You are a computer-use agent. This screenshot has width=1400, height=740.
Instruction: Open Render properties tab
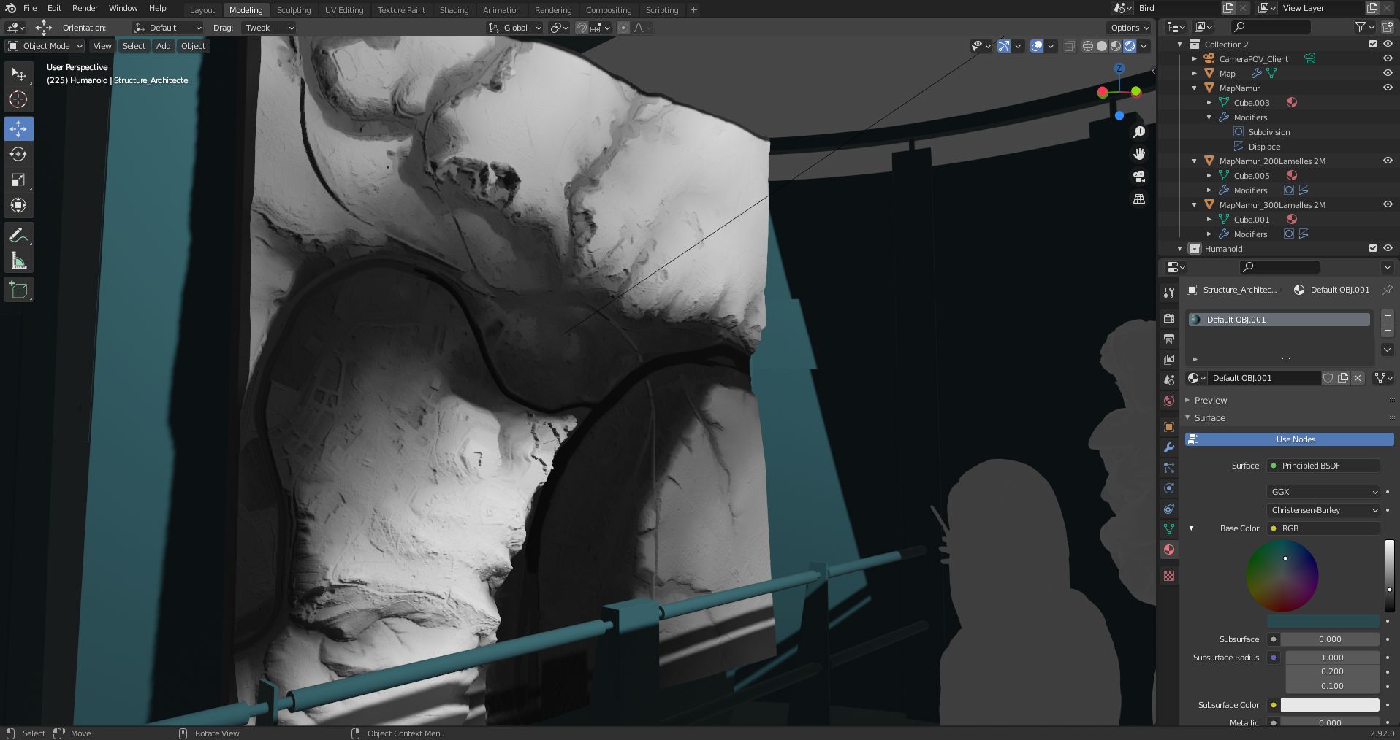coord(1169,319)
